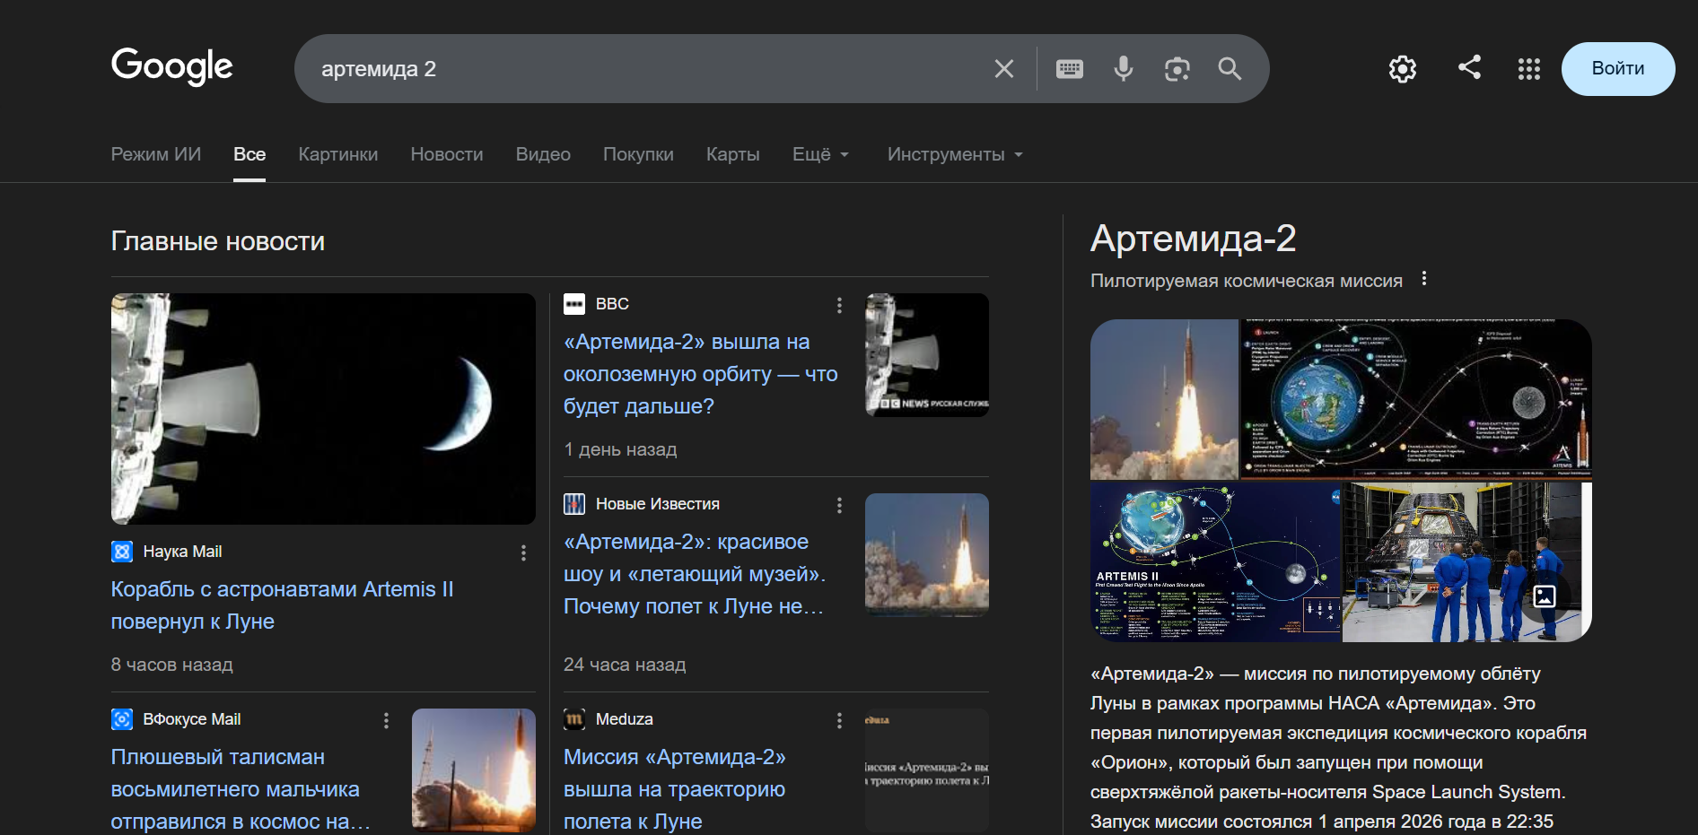The image size is (1698, 835).
Task: Switch to the Новости tab
Action: pyautogui.click(x=446, y=154)
